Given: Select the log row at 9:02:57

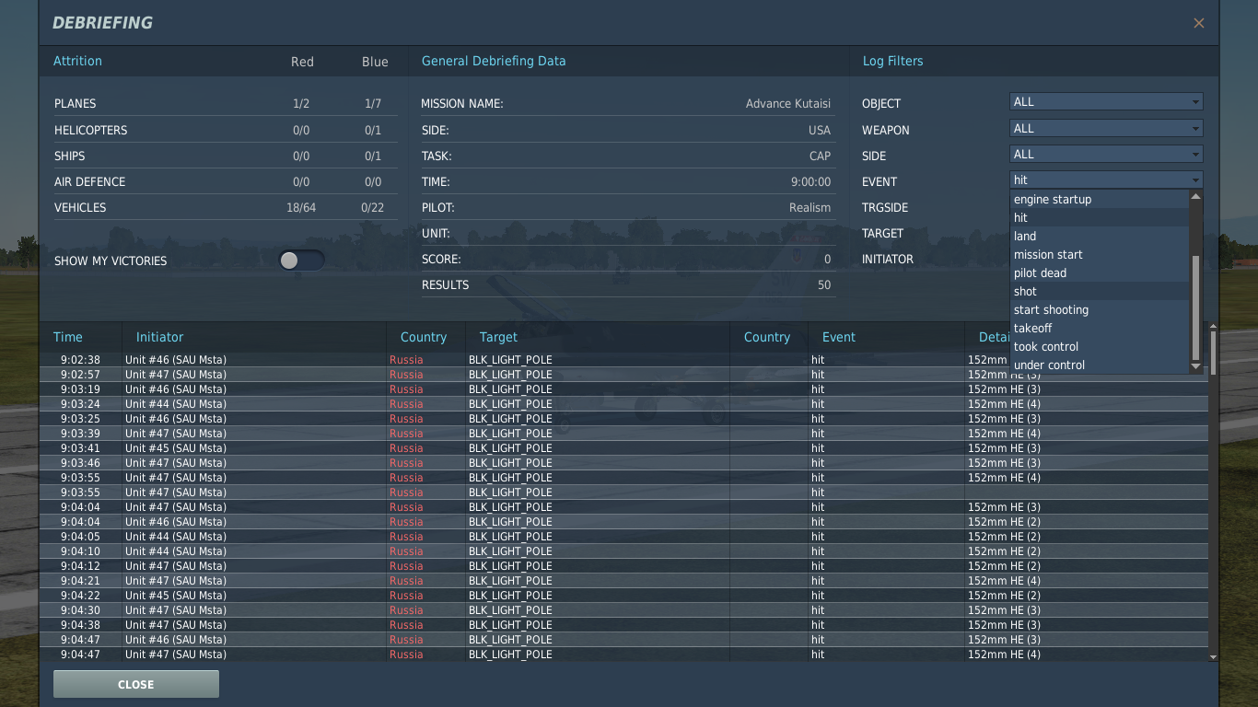Looking at the screenshot, I should pyautogui.click(x=623, y=375).
